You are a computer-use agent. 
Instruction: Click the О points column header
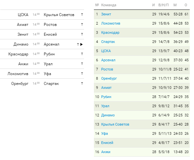186,5
